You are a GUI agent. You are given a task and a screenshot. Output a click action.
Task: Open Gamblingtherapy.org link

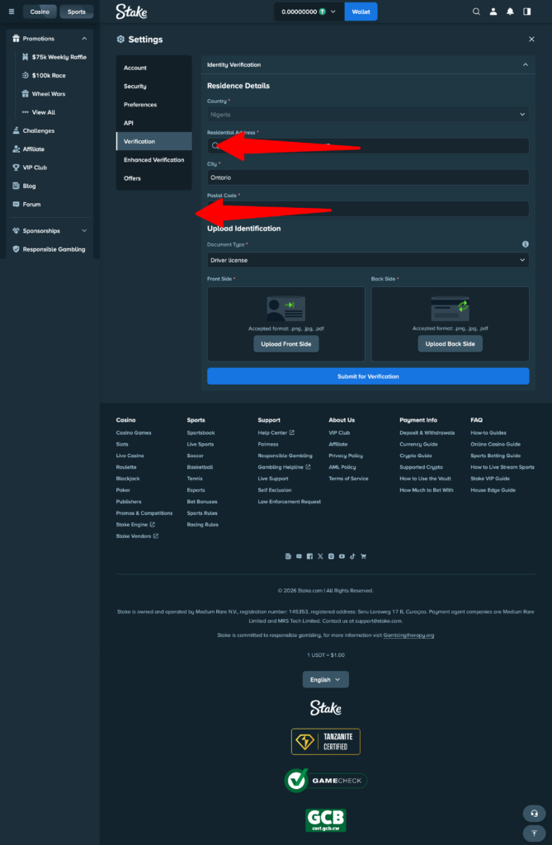pos(408,635)
